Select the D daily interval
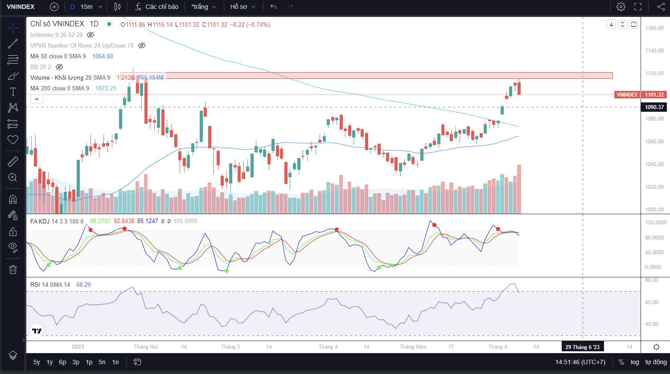670x374 pixels. pos(73,7)
